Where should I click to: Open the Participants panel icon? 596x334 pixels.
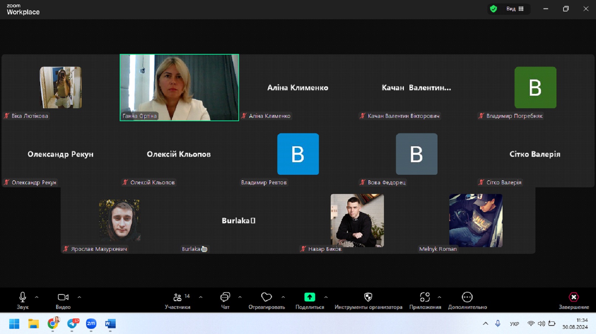(x=177, y=297)
